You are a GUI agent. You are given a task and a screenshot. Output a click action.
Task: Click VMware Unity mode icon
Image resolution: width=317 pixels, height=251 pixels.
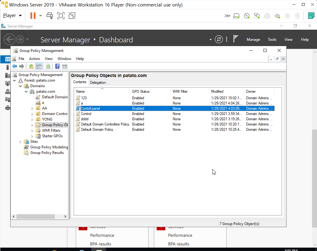[72, 15]
